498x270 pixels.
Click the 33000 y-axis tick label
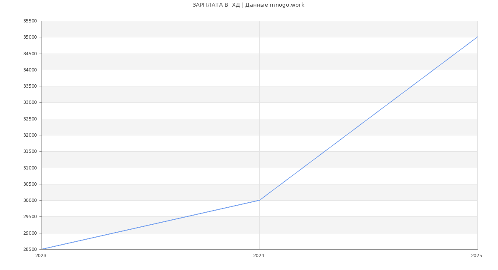[30, 103]
